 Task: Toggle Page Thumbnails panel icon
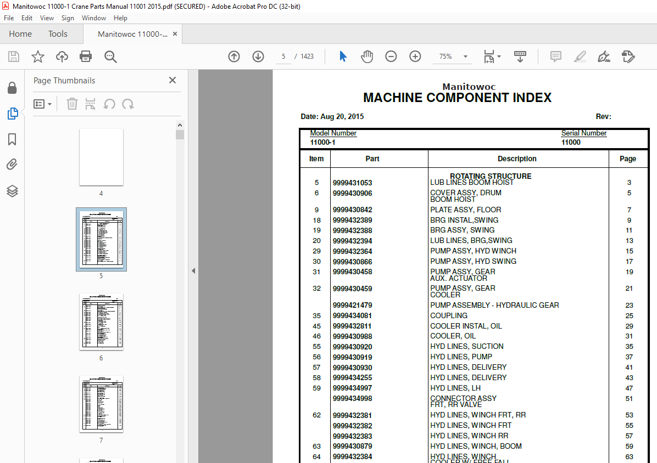(x=13, y=114)
